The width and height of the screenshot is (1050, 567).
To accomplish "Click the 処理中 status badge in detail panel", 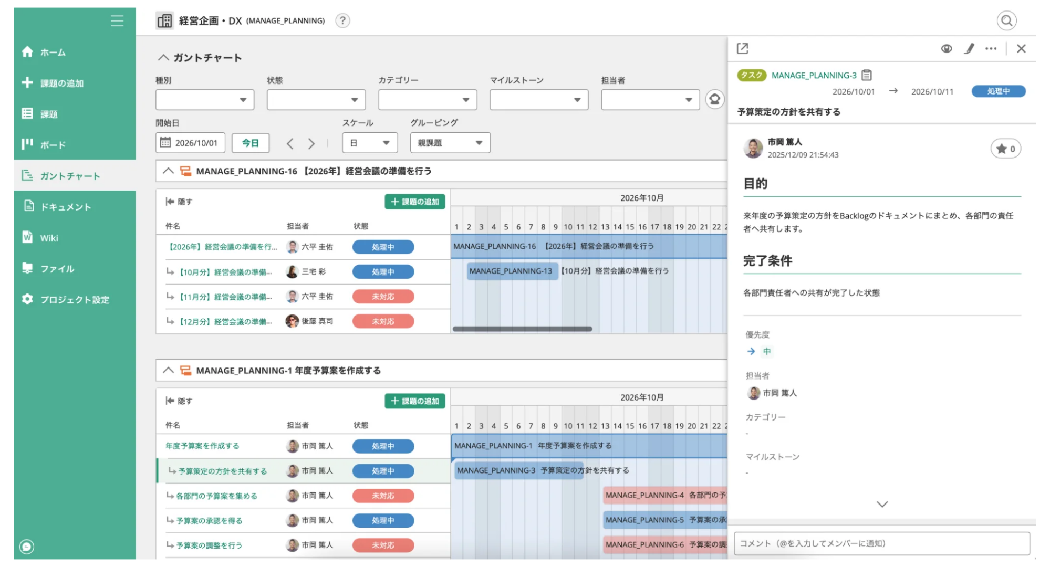I will click(x=998, y=91).
